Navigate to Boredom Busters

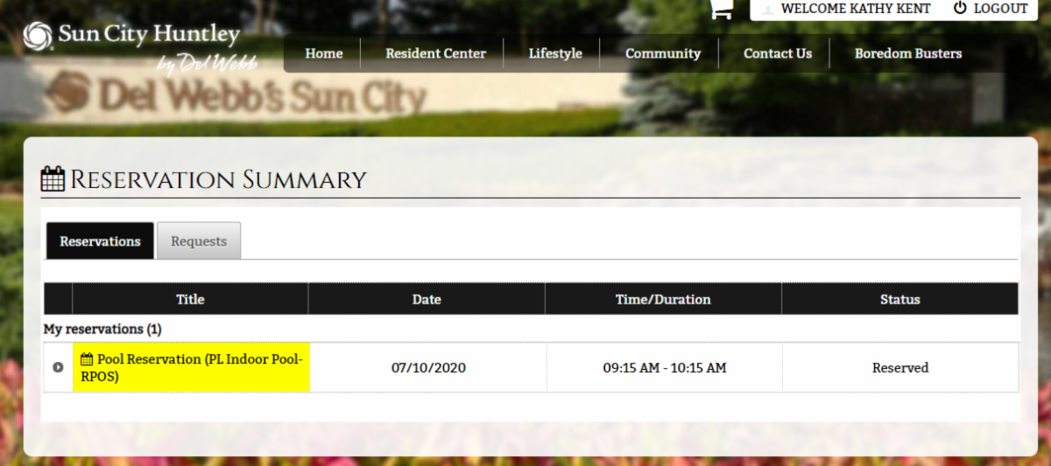click(907, 53)
